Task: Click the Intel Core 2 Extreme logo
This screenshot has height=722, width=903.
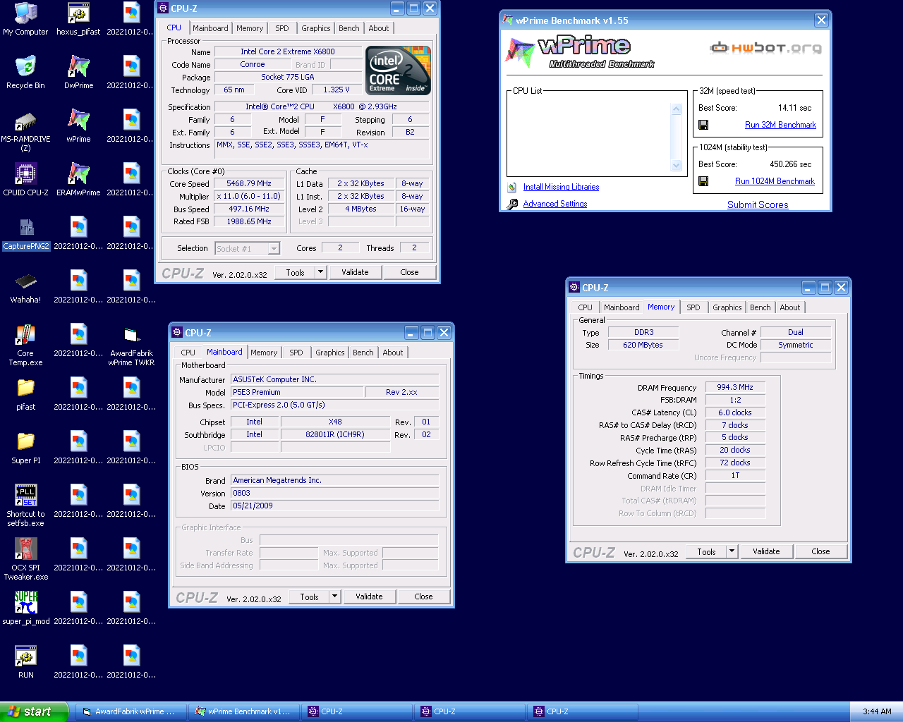Action: [x=398, y=71]
